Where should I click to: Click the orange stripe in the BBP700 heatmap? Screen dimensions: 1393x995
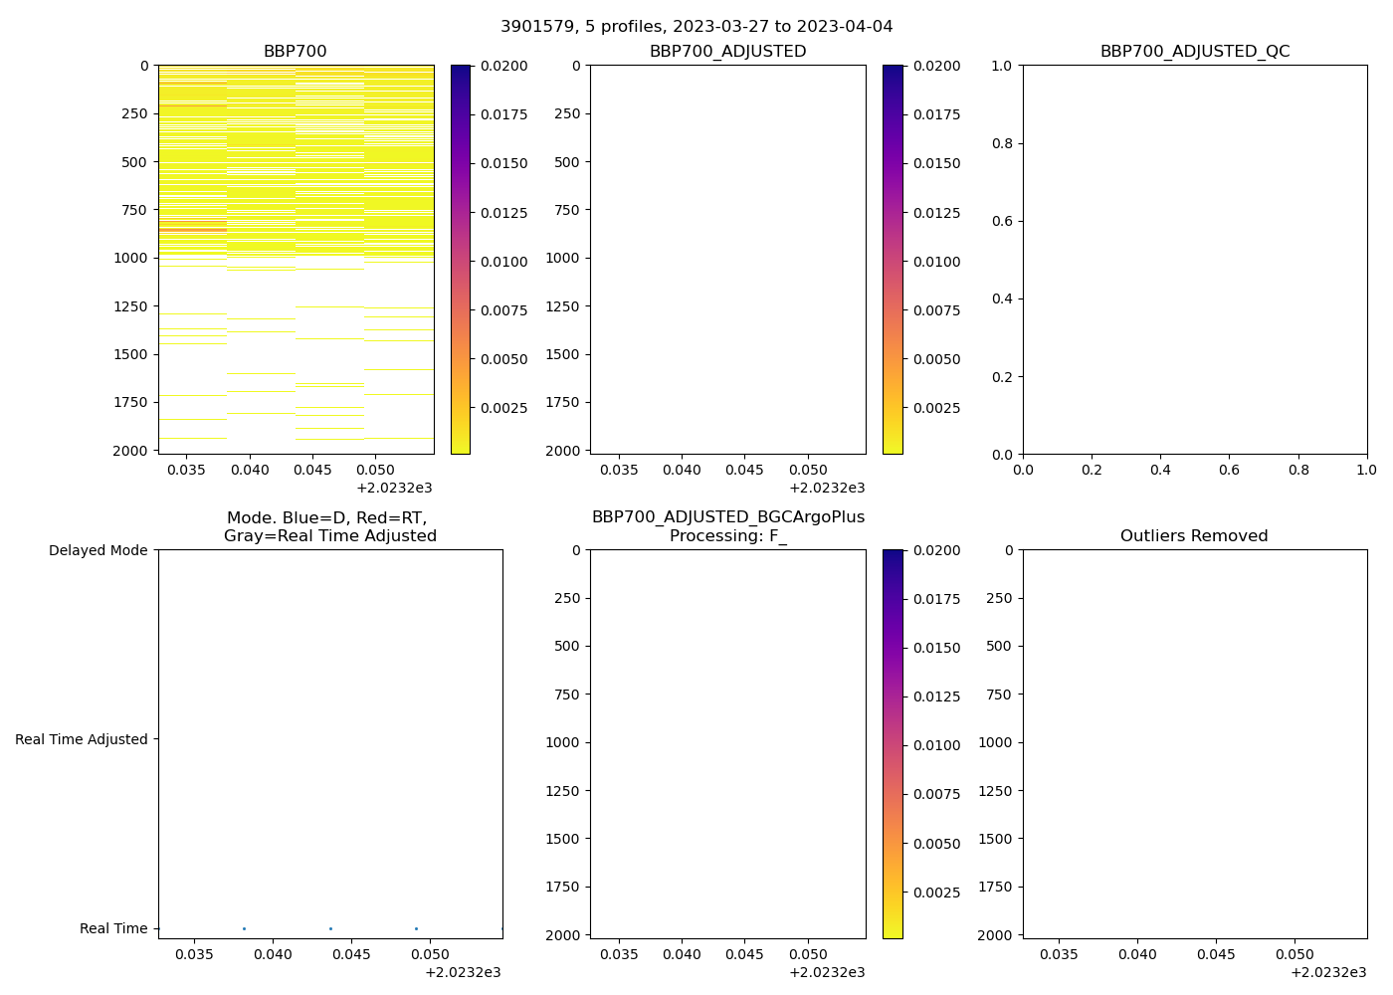193,230
